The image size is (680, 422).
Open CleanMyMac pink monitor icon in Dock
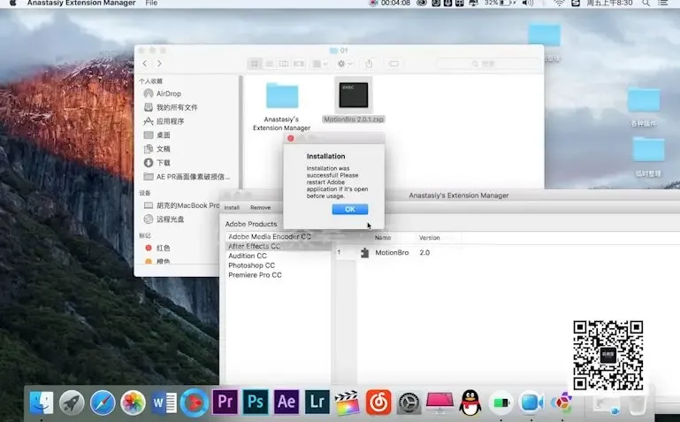(x=439, y=402)
